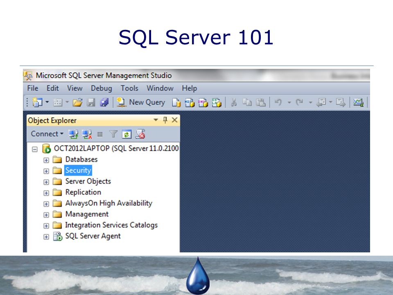Click the Database Engine Query icon
Viewport: 393px width, 295px height.
pyautogui.click(x=176, y=102)
